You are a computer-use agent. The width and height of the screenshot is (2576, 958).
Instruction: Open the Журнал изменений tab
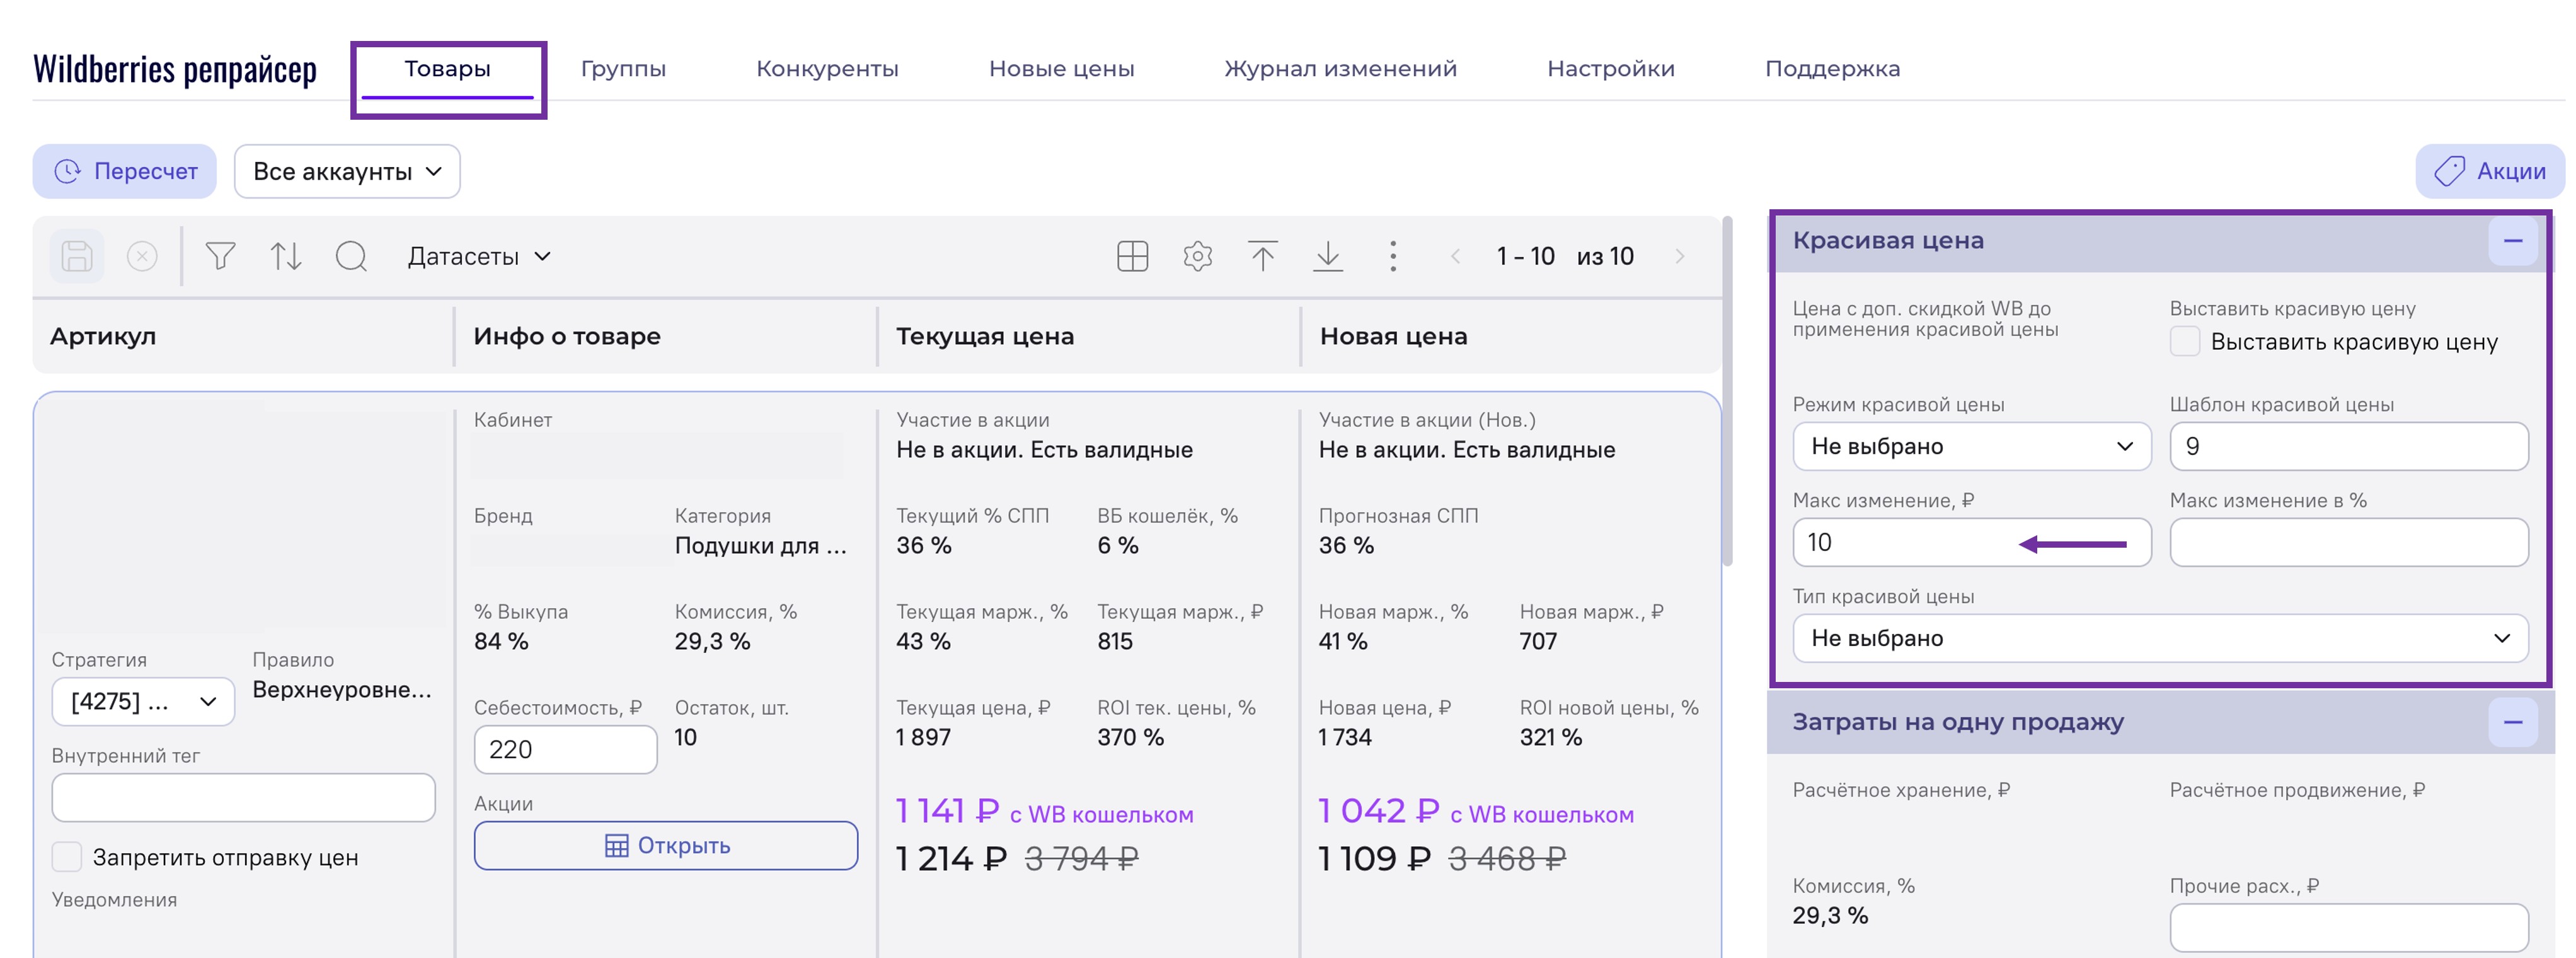(1340, 69)
